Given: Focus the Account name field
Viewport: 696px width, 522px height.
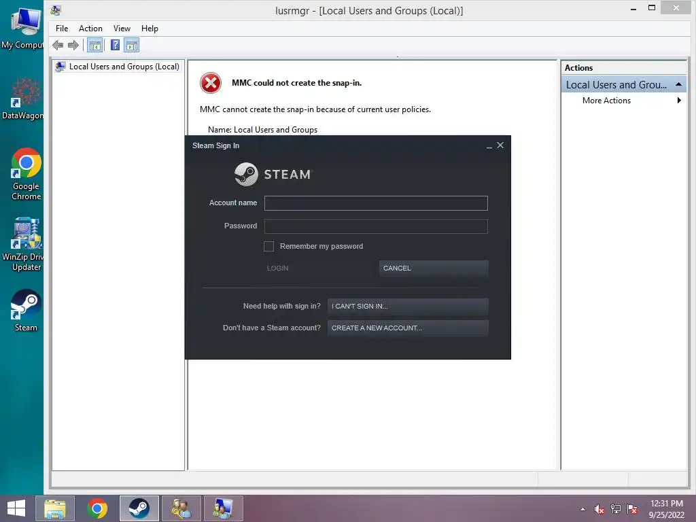Looking at the screenshot, I should (x=376, y=203).
